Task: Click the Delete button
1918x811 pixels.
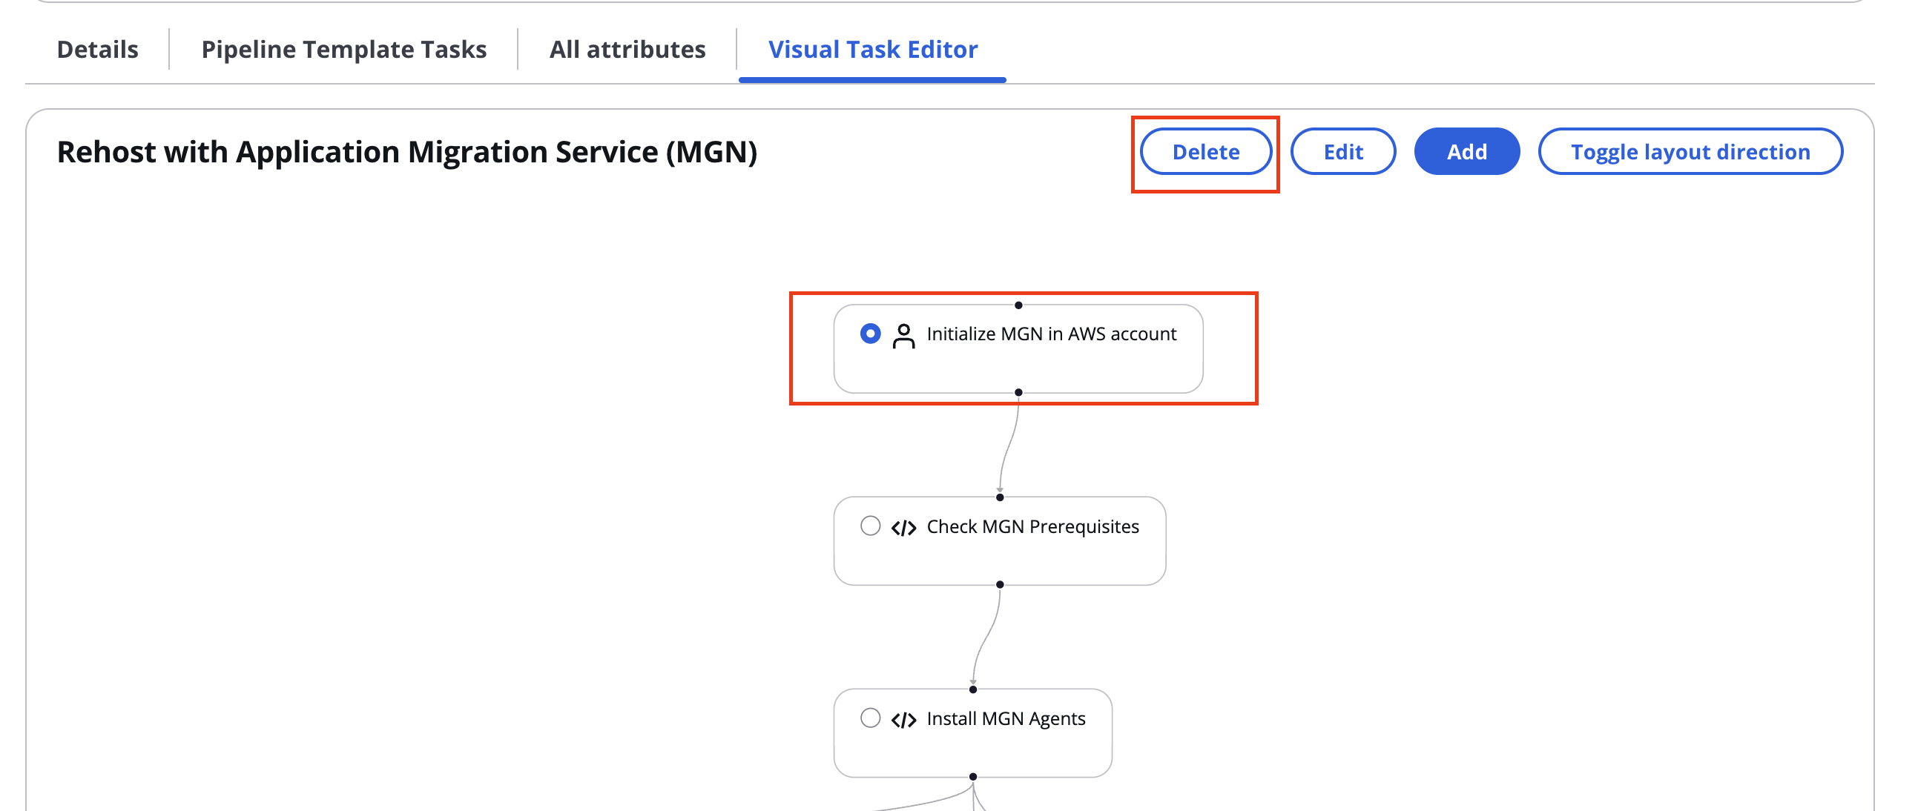Action: coord(1205,152)
